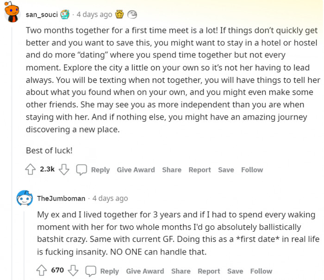This screenshot has width=324, height=280.
Task: Downvote TheJumboman's comment
Action: [73, 270]
